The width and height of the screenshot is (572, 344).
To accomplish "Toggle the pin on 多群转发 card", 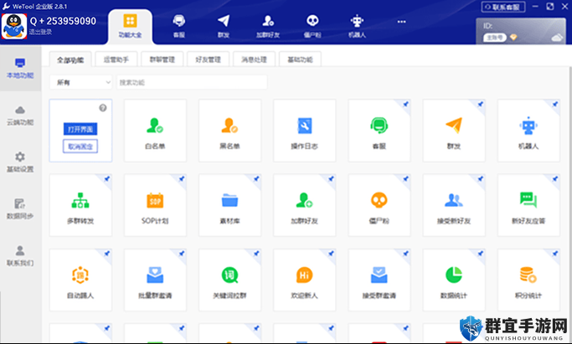I will [107, 179].
